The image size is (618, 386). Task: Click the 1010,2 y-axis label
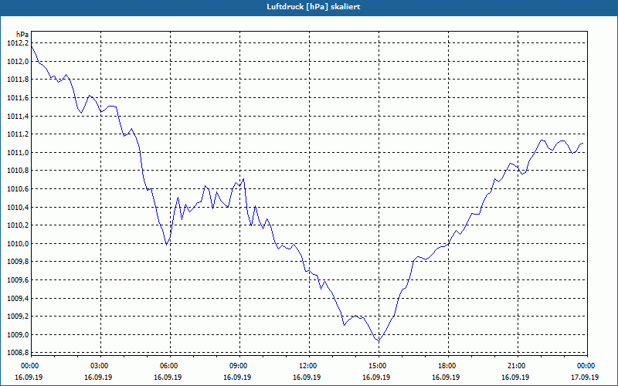coord(18,225)
